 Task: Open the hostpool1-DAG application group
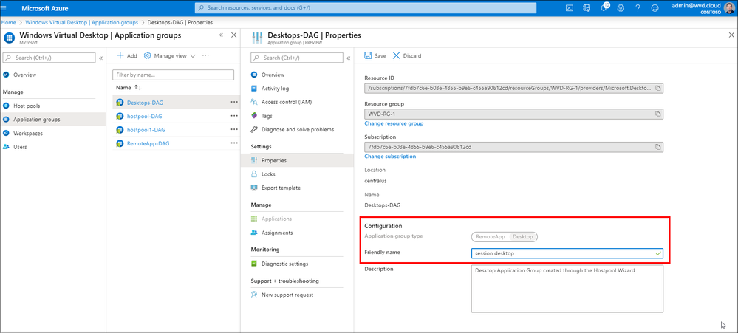pyautogui.click(x=146, y=129)
